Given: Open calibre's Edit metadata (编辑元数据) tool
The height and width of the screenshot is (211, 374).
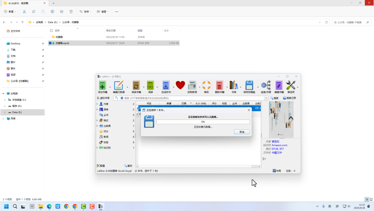Looking at the screenshot, I should click(118, 86).
